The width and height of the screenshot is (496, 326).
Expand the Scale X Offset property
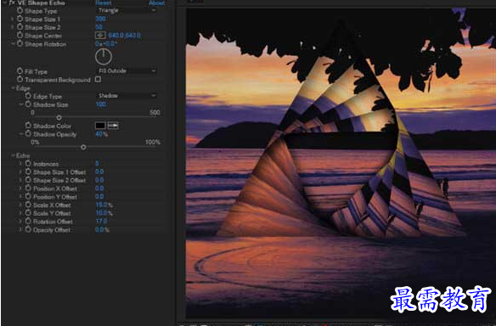20,205
